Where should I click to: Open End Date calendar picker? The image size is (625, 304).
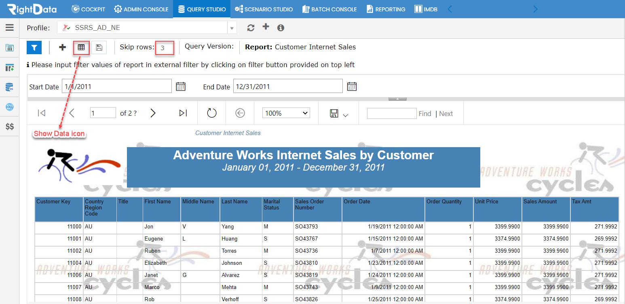[352, 86]
